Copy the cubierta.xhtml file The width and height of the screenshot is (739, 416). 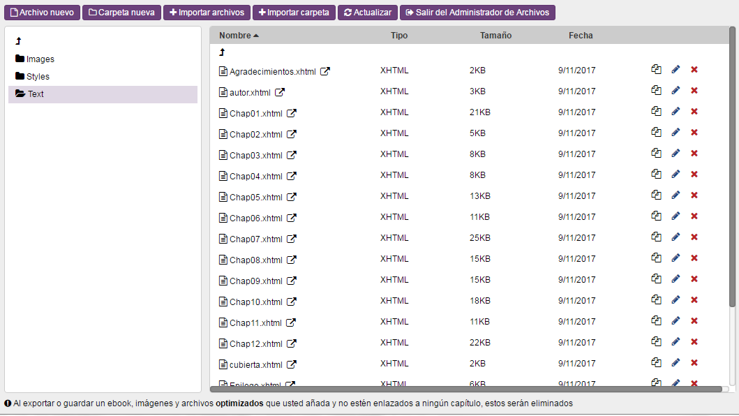tap(656, 362)
